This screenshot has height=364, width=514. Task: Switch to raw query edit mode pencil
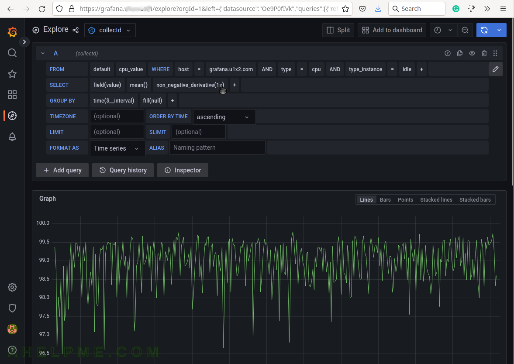tap(495, 69)
